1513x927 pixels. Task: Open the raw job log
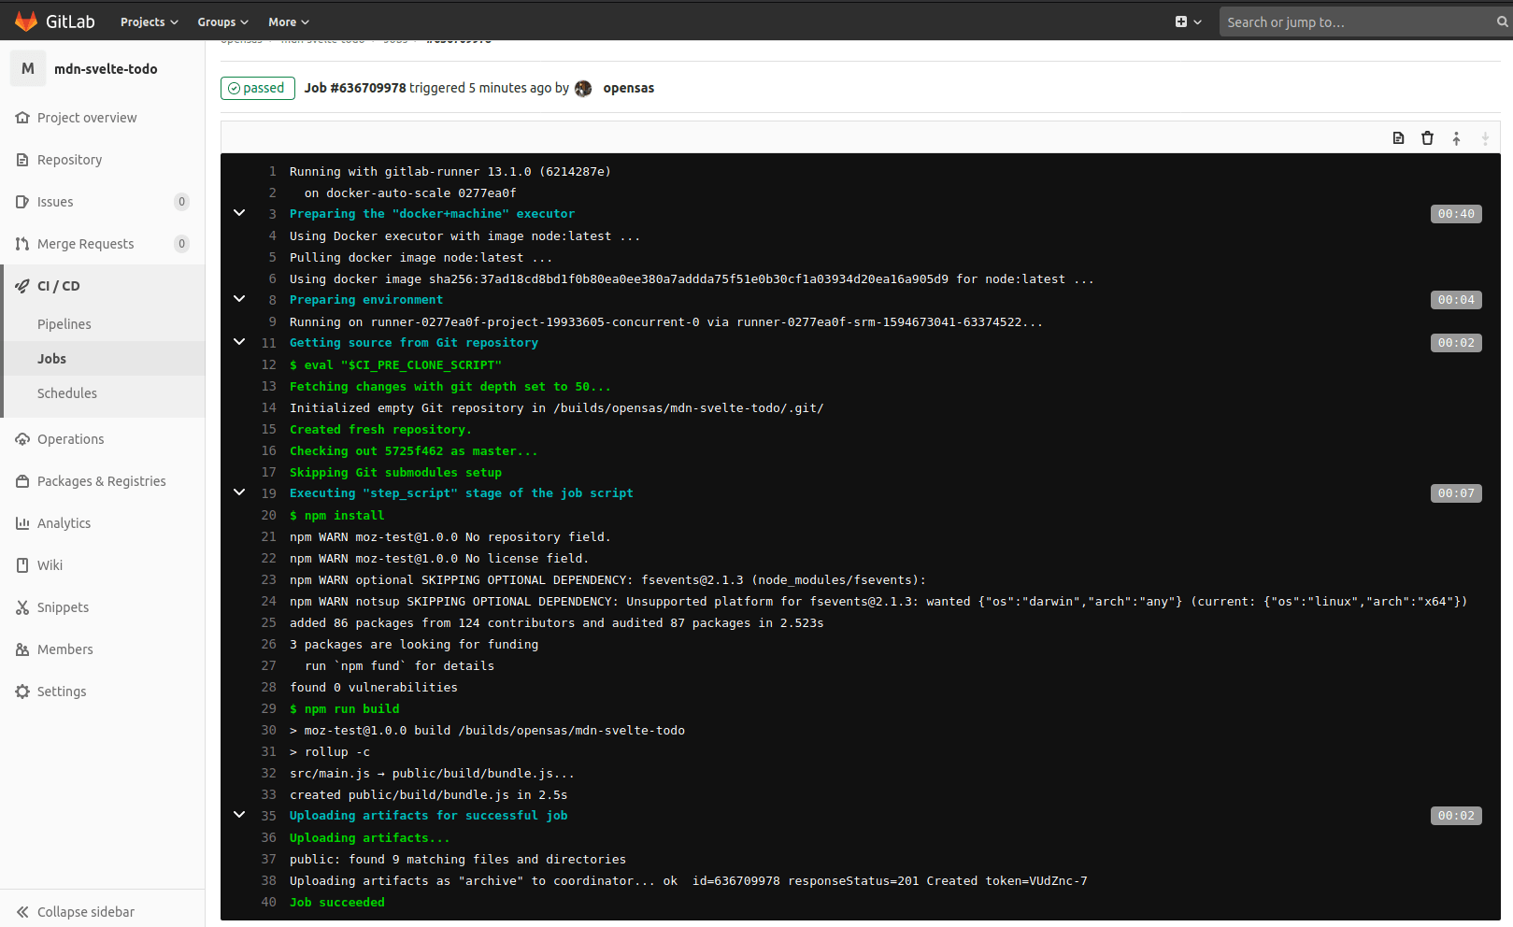[1398, 137]
